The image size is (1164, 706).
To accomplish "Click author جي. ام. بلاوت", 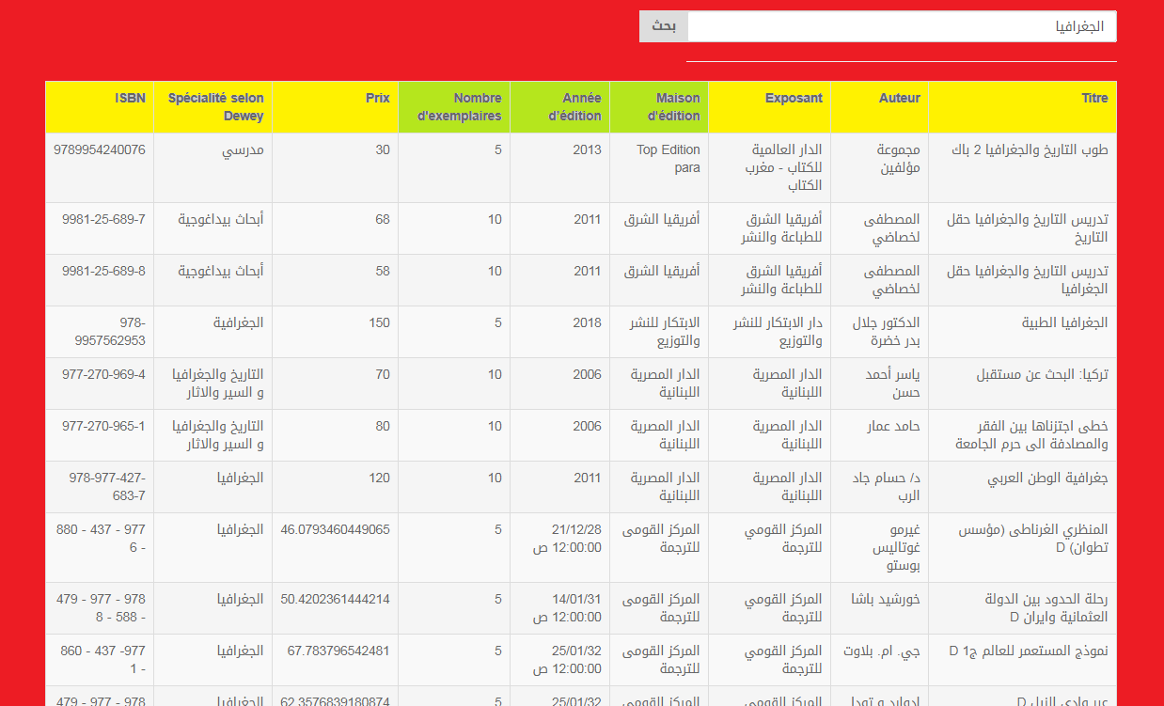I will [x=883, y=651].
